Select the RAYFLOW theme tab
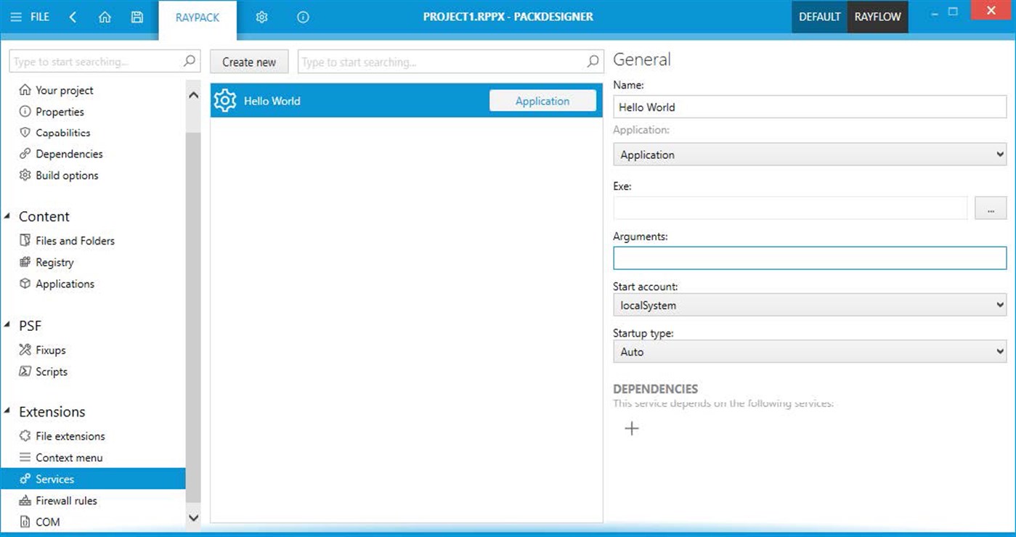 point(877,17)
